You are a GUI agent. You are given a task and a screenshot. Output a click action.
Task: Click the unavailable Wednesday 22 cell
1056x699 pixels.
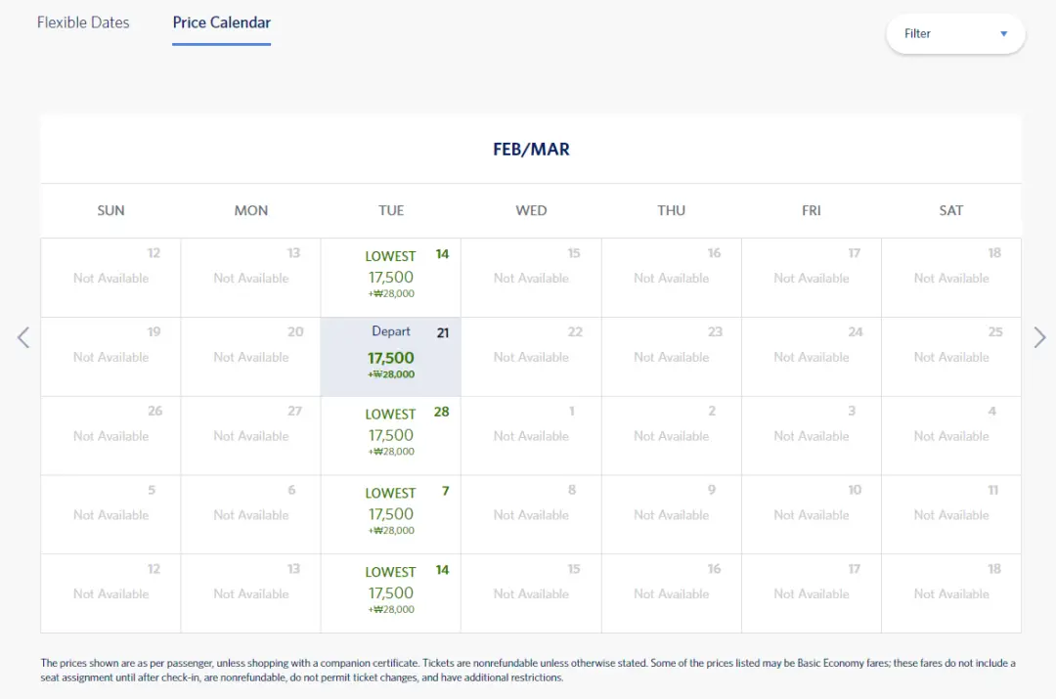coord(531,357)
